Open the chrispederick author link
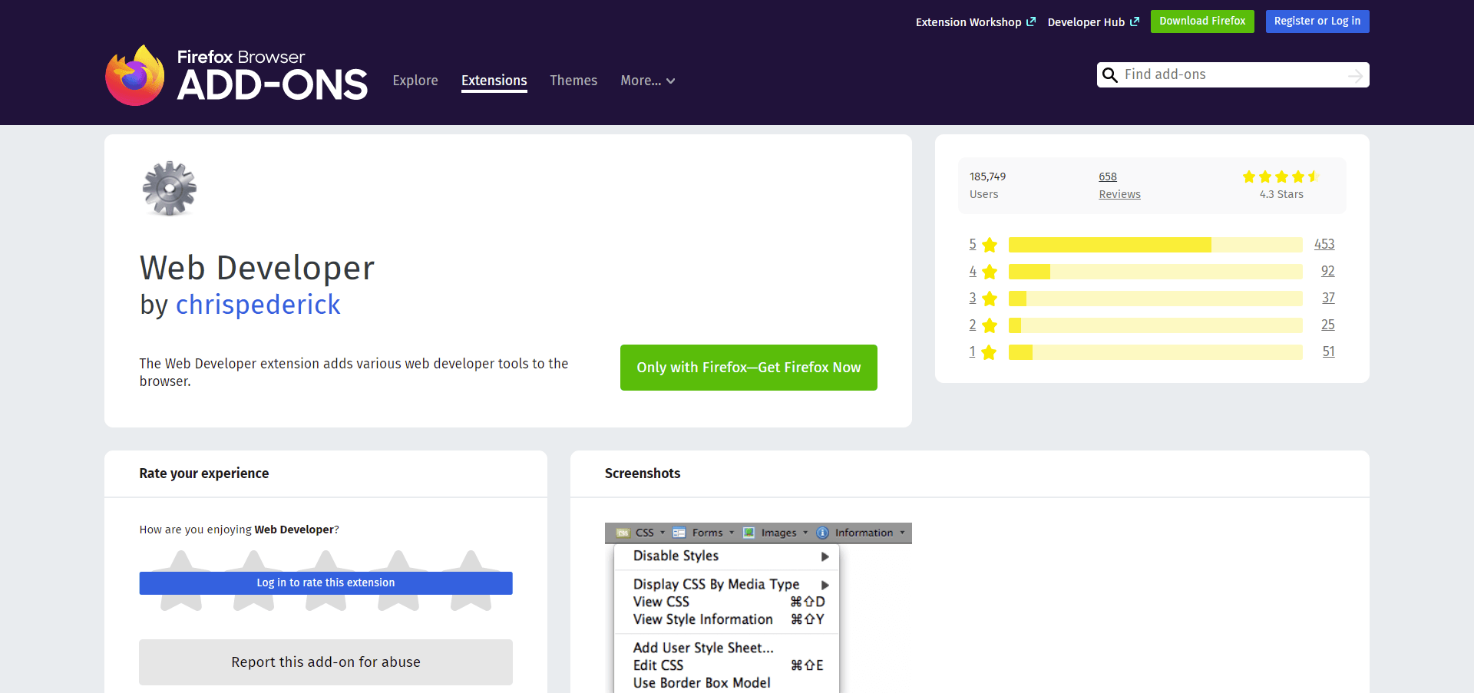 click(x=258, y=305)
